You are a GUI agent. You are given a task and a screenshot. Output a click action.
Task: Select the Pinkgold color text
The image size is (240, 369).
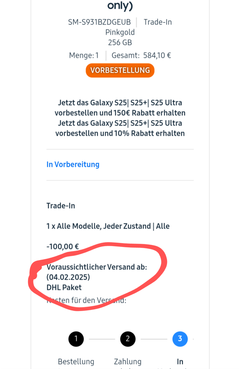120,32
